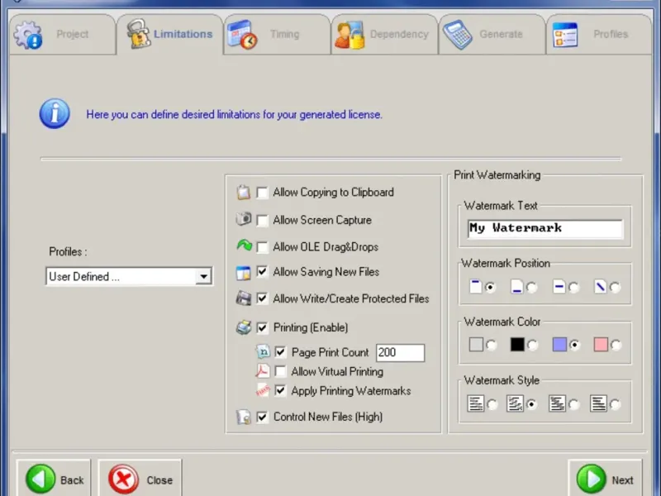
Task: Tick Allow OLE Drag&Drops checkbox
Action: 262,246
